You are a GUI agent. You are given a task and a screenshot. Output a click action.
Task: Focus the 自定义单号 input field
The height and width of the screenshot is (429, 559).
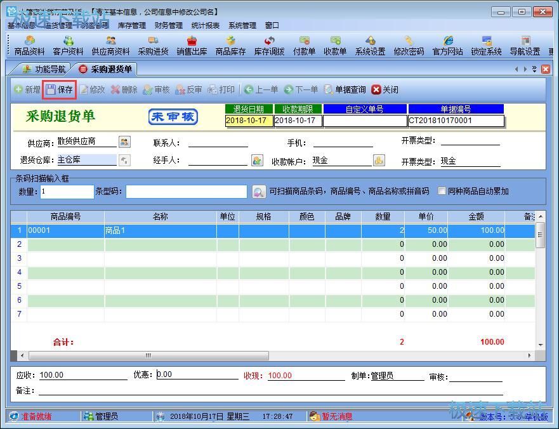coord(365,121)
